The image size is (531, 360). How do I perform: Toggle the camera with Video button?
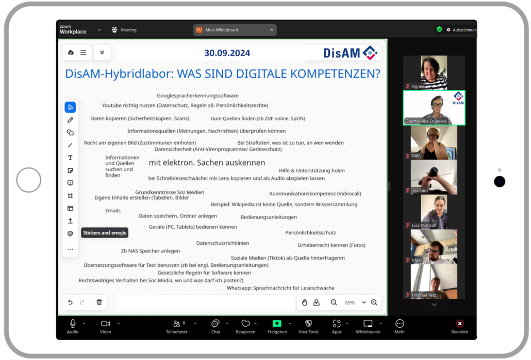(x=105, y=326)
